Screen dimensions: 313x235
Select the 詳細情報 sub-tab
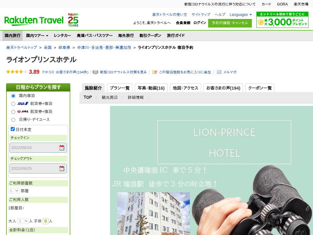coord(135,97)
